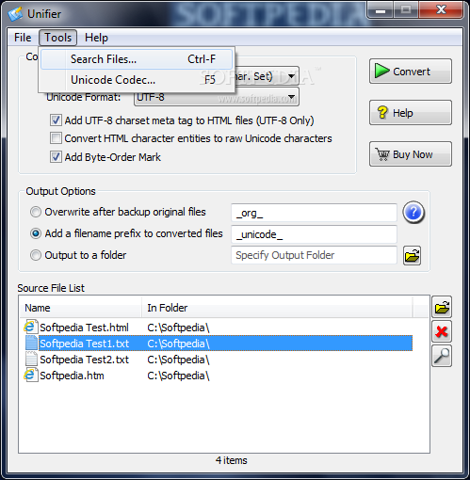Click the blue question mark help icon
Screen dimensions: 470x480
pos(413,213)
